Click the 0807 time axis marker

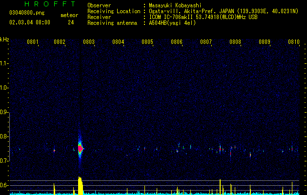(206, 42)
